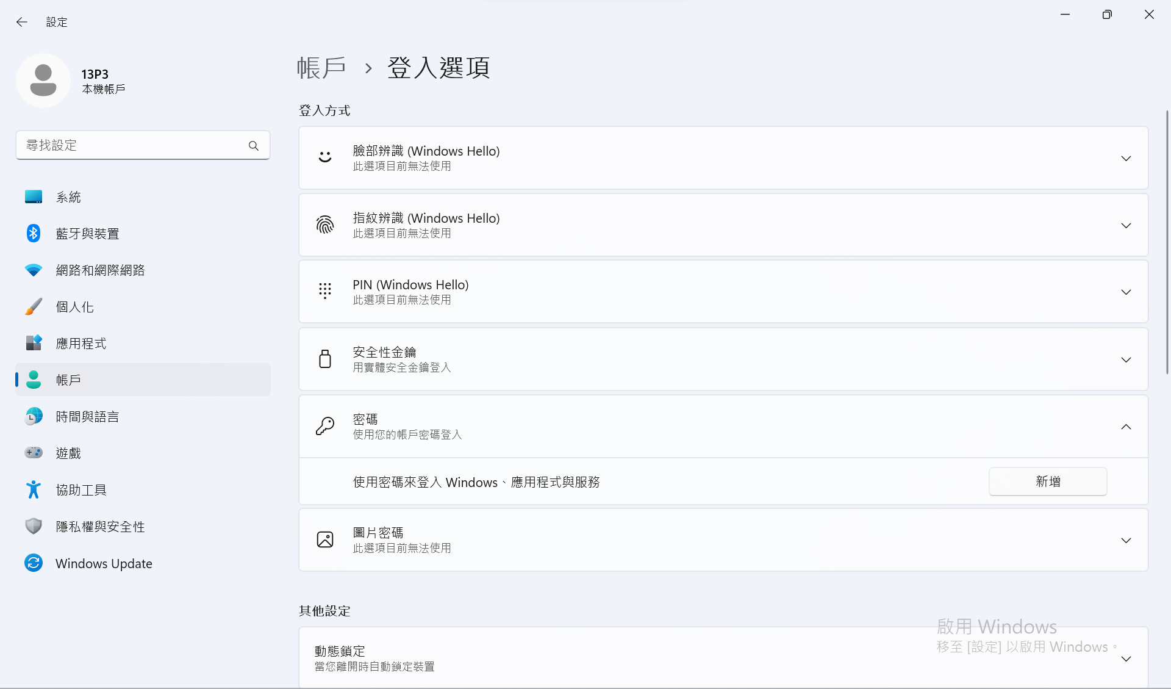Image resolution: width=1171 pixels, height=689 pixels.
Task: Expand the PIN (Windows Hello) section
Action: point(1126,292)
